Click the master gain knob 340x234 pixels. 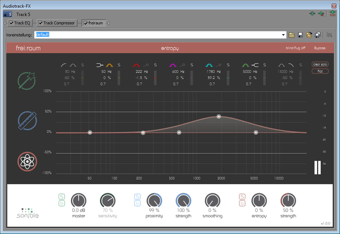[78, 200]
